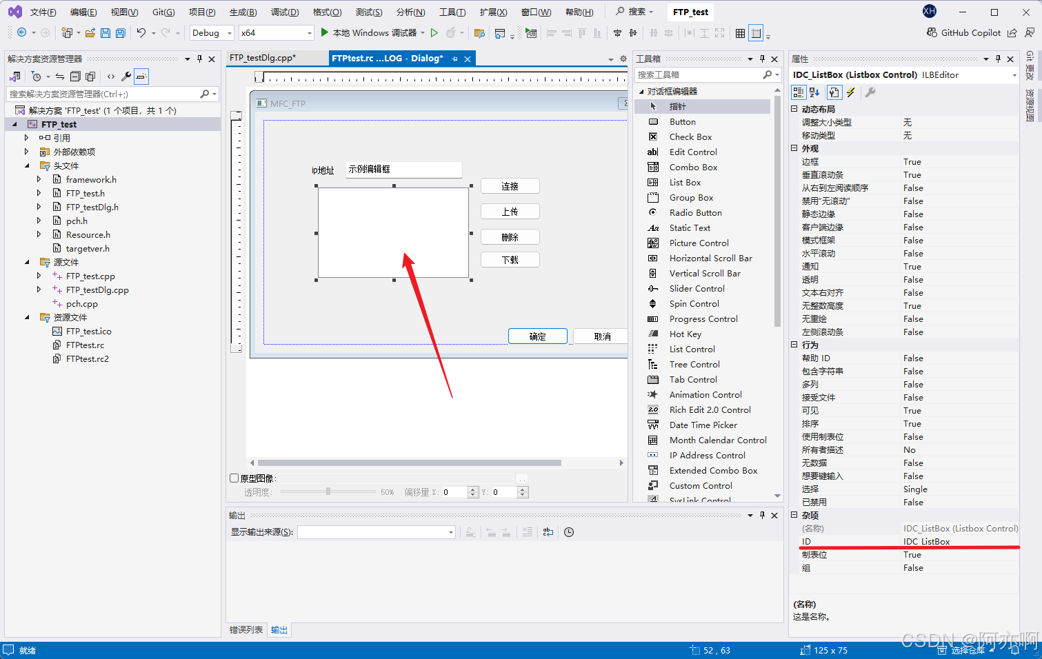The width and height of the screenshot is (1042, 659).
Task: Select FTPtest.rc in Solution Explorer
Action: tap(86, 345)
